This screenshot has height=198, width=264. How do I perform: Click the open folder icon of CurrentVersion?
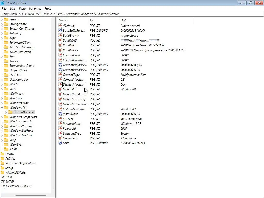tap(10, 112)
